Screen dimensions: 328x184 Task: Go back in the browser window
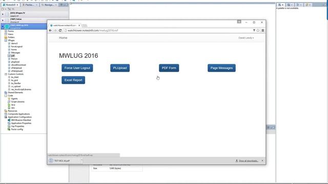pyautogui.click(x=50, y=31)
